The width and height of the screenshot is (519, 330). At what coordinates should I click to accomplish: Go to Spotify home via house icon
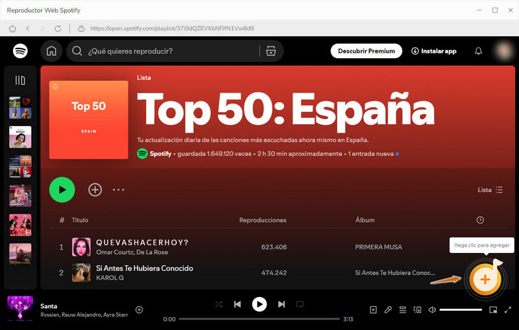click(51, 51)
